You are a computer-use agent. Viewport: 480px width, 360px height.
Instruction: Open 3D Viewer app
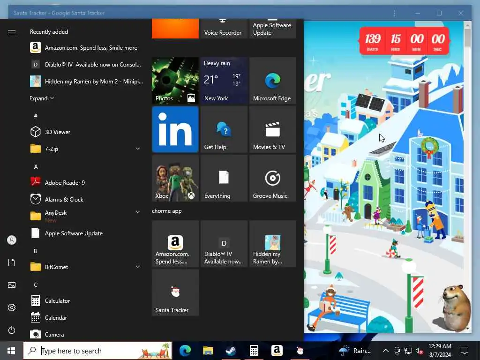[x=87, y=132]
